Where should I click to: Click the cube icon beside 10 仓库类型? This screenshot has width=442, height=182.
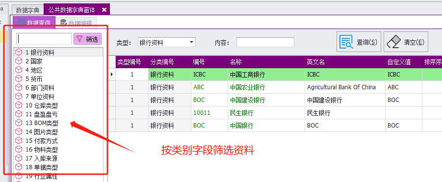[19, 105]
